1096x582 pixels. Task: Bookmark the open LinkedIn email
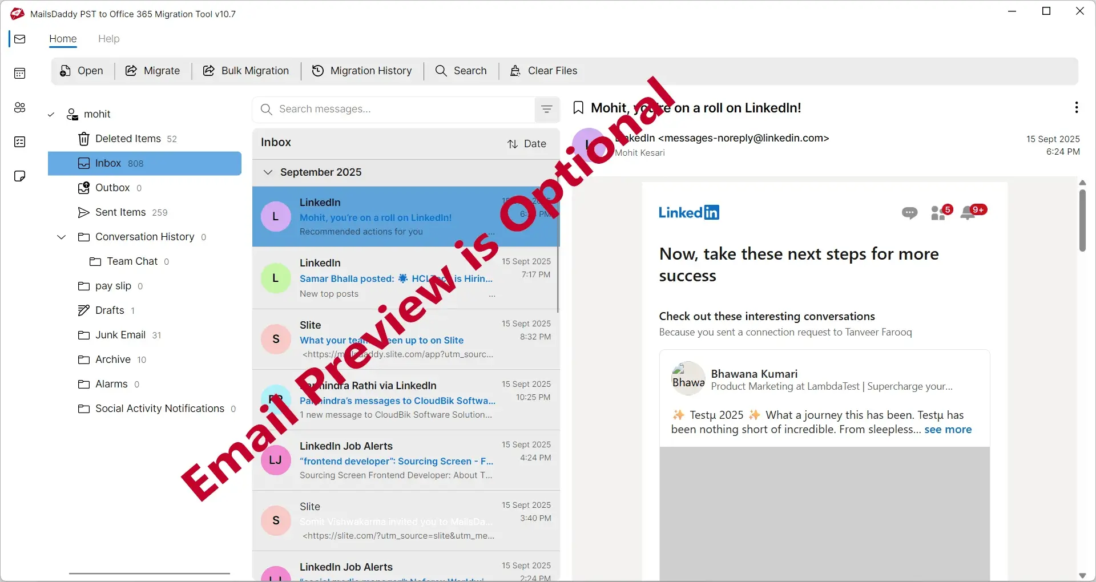[x=578, y=108]
